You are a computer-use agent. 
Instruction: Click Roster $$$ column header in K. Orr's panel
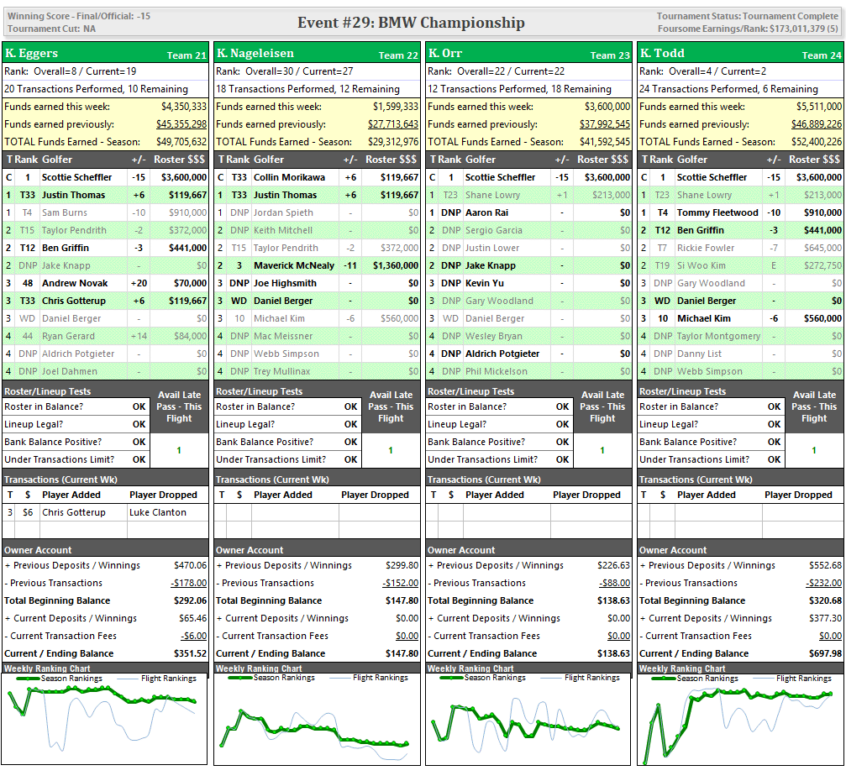(x=602, y=160)
